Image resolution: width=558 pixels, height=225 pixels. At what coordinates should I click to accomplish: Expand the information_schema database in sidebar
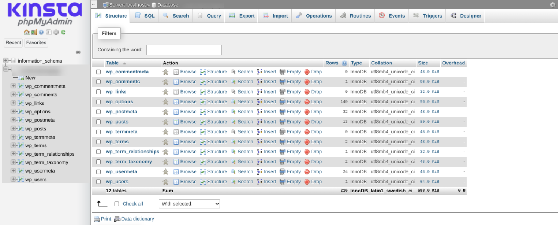6,61
